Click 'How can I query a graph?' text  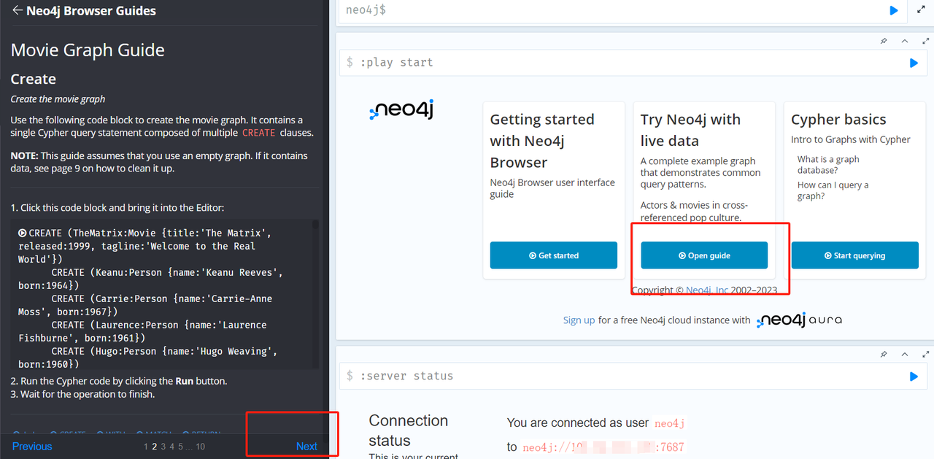(833, 191)
